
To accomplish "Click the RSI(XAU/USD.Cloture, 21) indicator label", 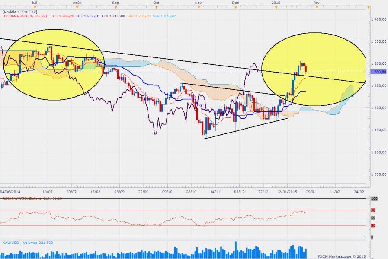I will (32, 199).
